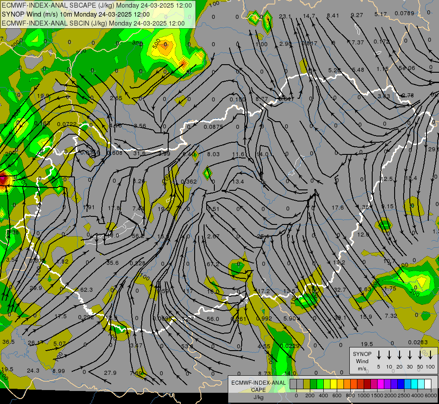This screenshot has height=404, width=439.
Task: Click the 29.9 value on the map
Action: tap(35, 288)
